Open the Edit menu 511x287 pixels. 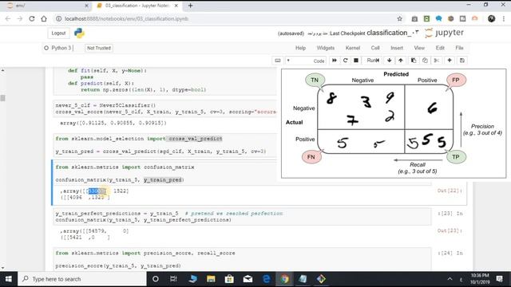[440, 48]
